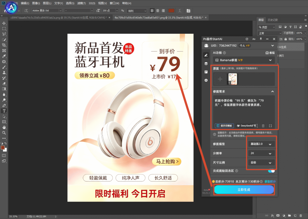
Task: Switch to the 历史记录 tab
Action: point(273,20)
